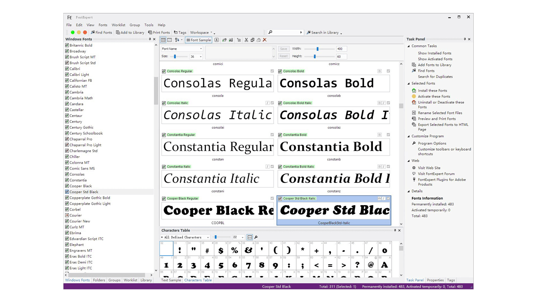Toggle the Consolas Bold font checkbox

[x=388, y=71]
